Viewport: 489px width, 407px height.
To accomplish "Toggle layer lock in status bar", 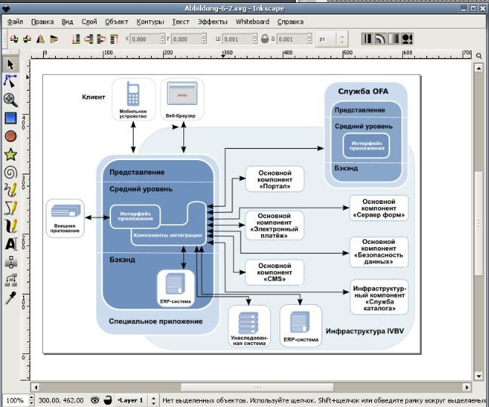I will click(x=108, y=399).
